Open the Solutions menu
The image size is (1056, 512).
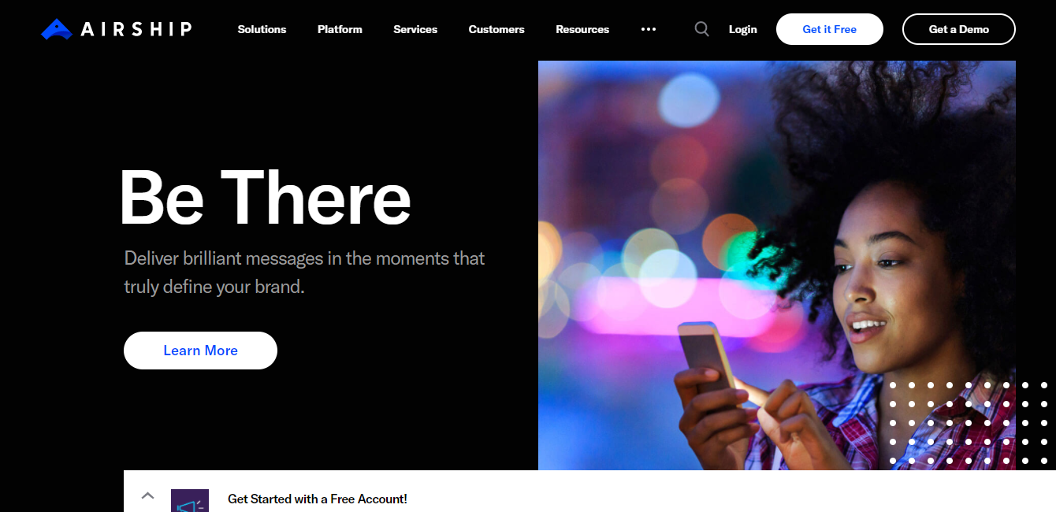click(262, 29)
